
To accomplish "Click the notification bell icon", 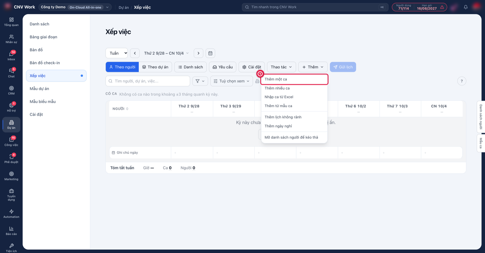I will 466,7.
